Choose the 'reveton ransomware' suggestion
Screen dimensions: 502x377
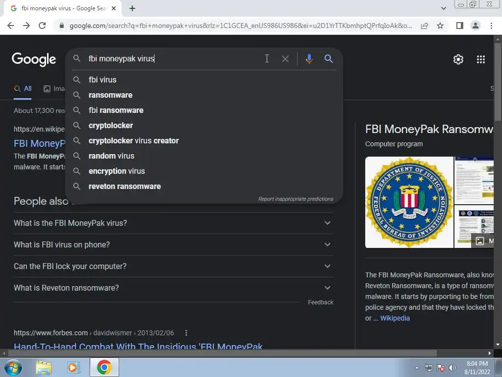pyautogui.click(x=204, y=186)
